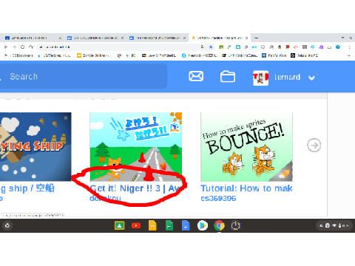Follow the 'ship / 空船' project title link
The width and height of the screenshot is (355, 266).
27,188
